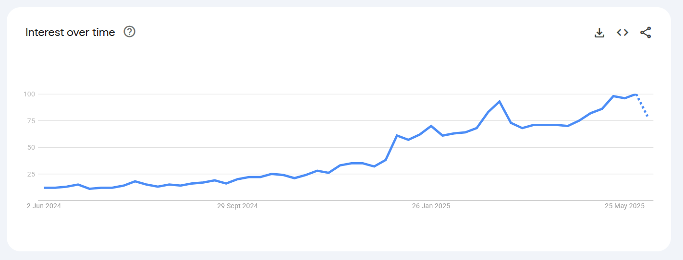Click the sharp spike peak before the mid-70s drop
This screenshot has height=260, width=683.
tap(500, 102)
